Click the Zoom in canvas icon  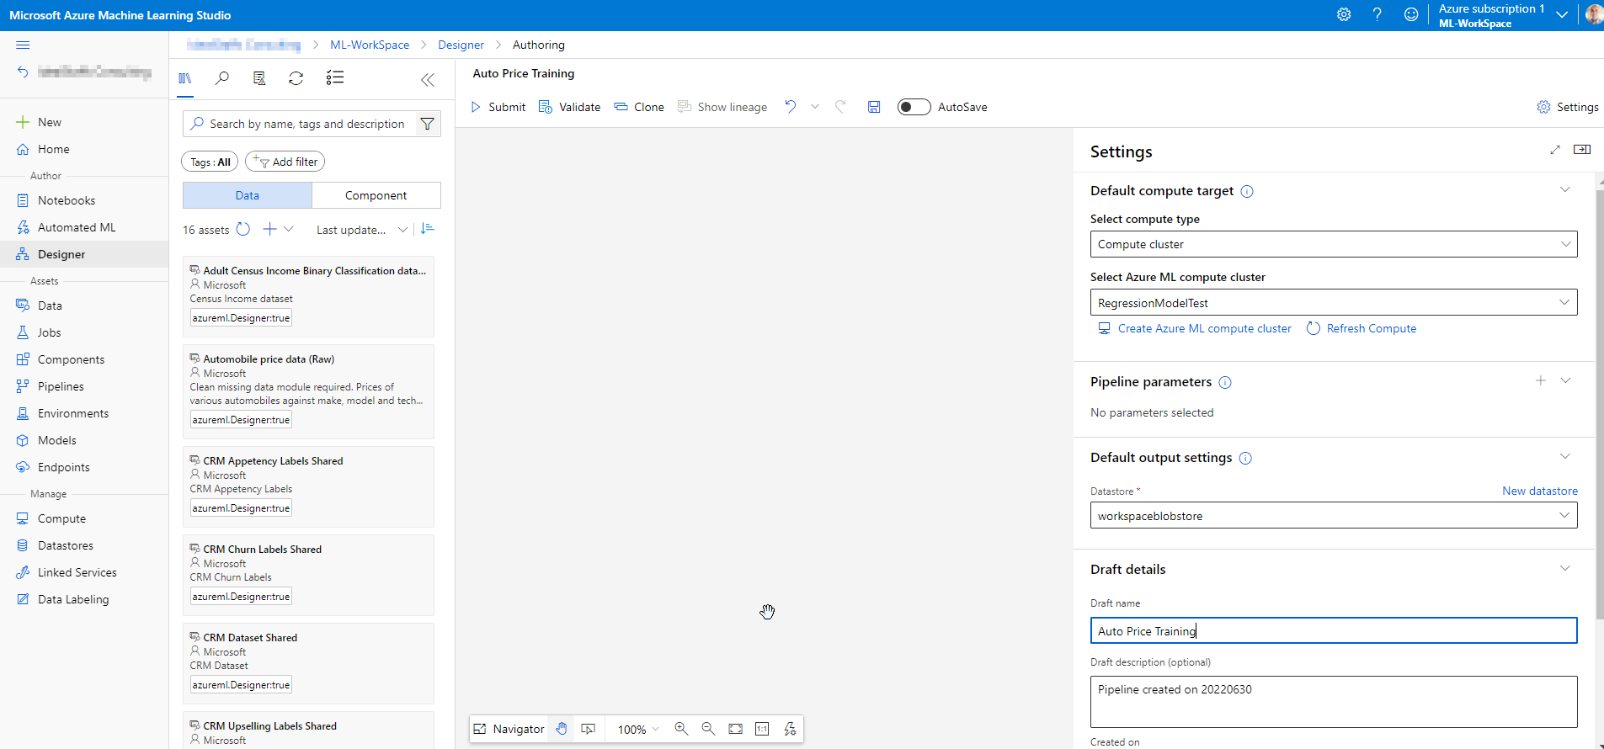click(x=681, y=729)
